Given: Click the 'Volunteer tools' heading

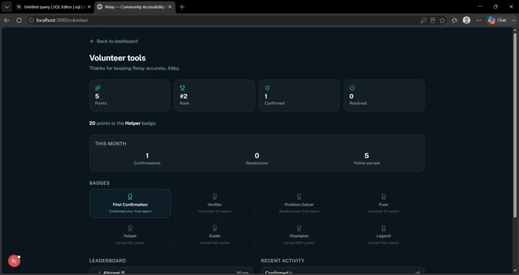Looking at the screenshot, I should click(117, 58).
